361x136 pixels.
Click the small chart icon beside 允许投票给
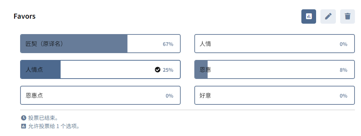click(23, 126)
